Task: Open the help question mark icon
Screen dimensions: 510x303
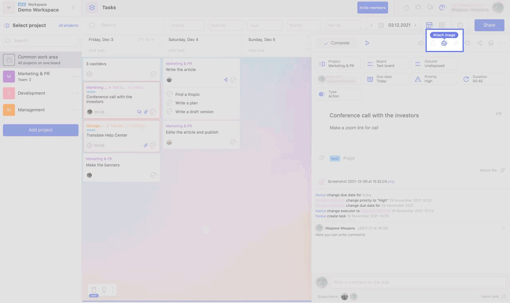Action: [x=442, y=8]
